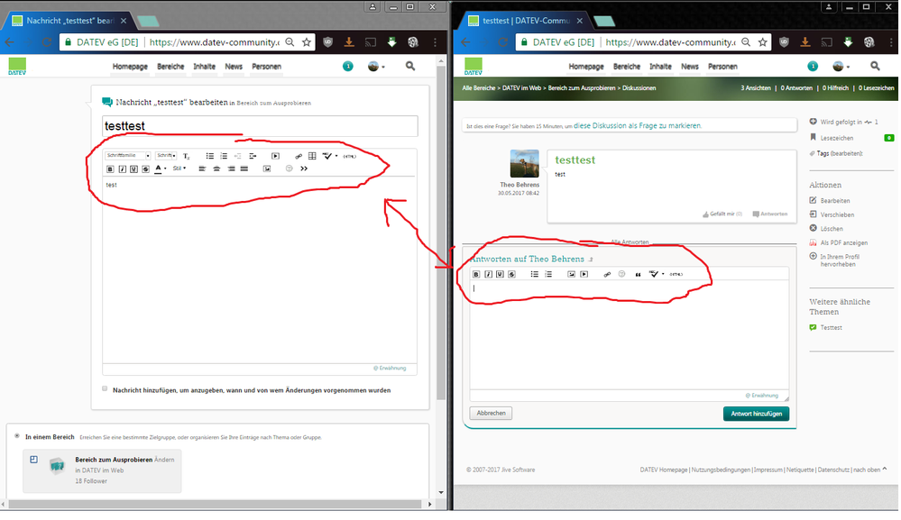Click Löschen action in sidebar
The height and width of the screenshot is (520, 901).
point(832,228)
